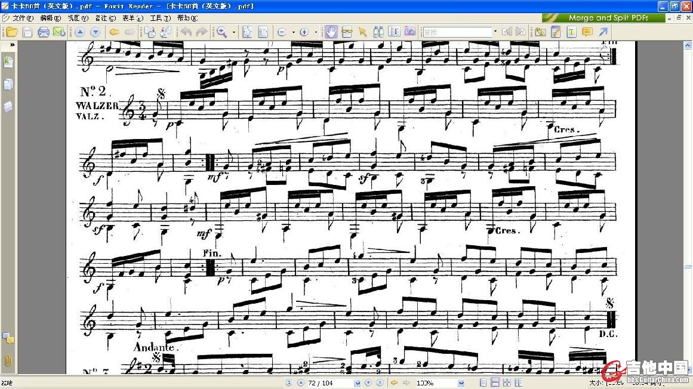
Task: Click the Merge and Split PDFs banner
Action: tap(603, 18)
